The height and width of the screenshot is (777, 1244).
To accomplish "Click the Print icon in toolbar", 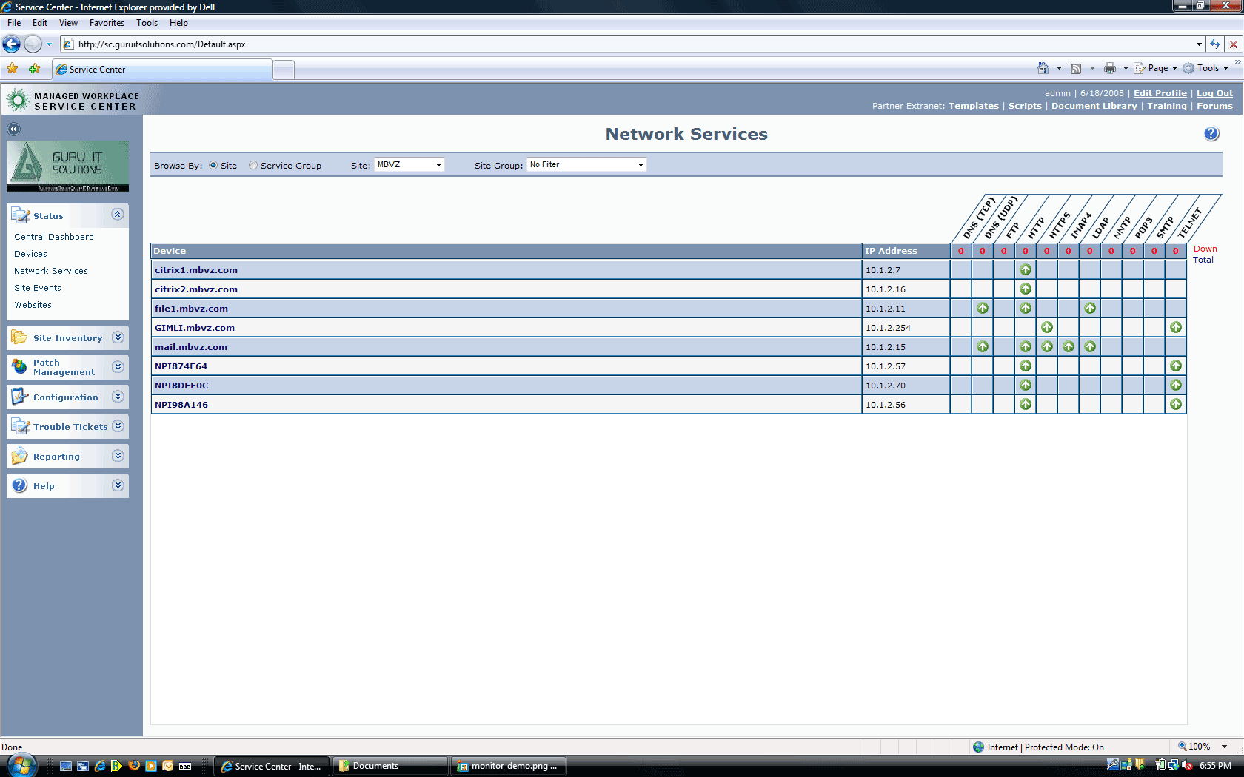I will pos(1109,68).
